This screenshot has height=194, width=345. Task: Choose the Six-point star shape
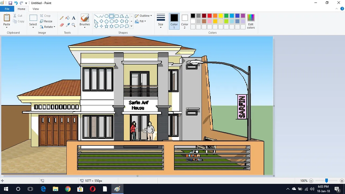tap(112, 26)
